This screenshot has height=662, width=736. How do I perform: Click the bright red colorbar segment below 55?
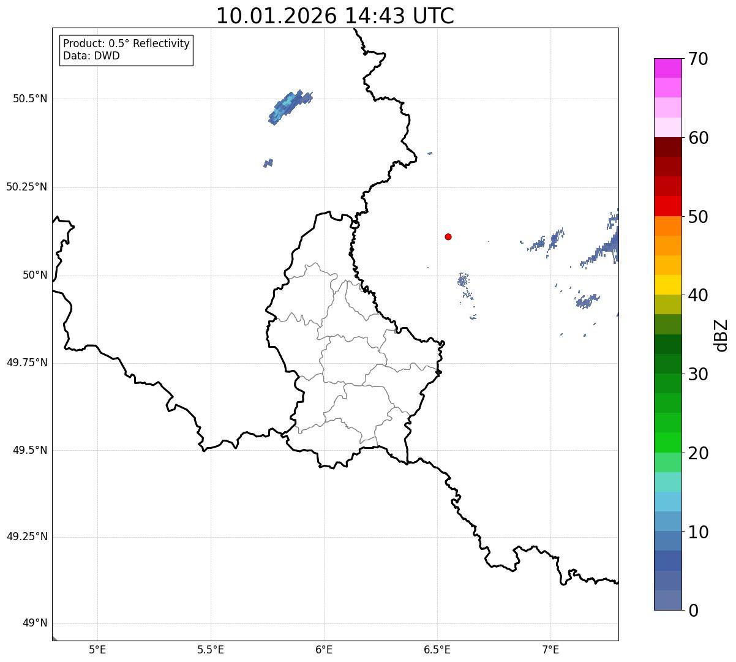(x=668, y=206)
